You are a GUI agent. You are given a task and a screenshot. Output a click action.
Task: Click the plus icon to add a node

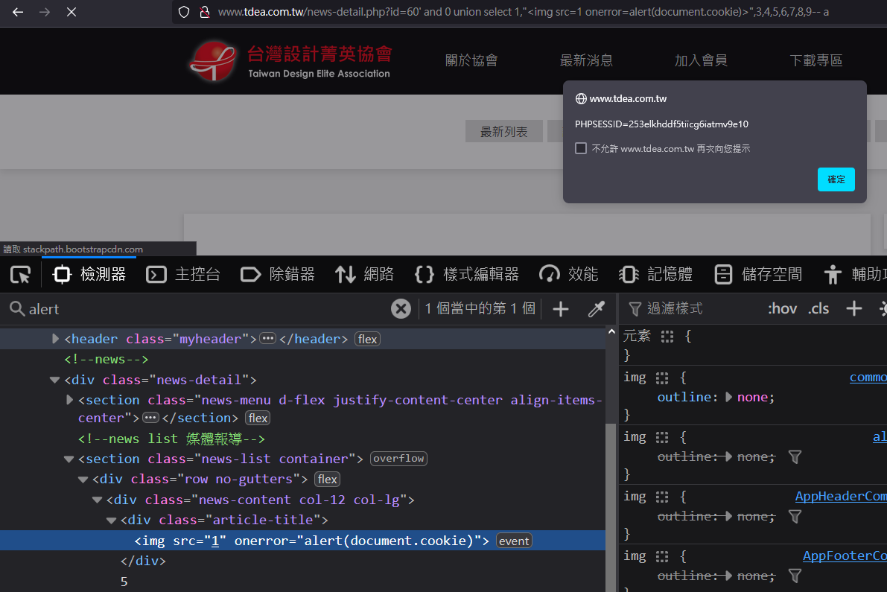(561, 309)
